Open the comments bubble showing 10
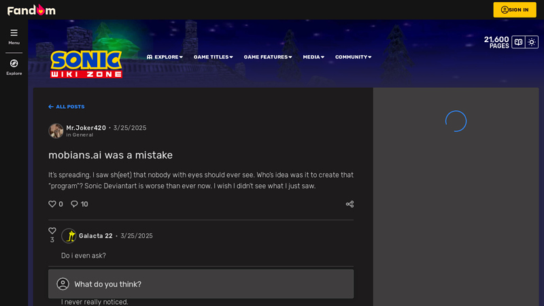The image size is (544, 306). tap(80, 204)
